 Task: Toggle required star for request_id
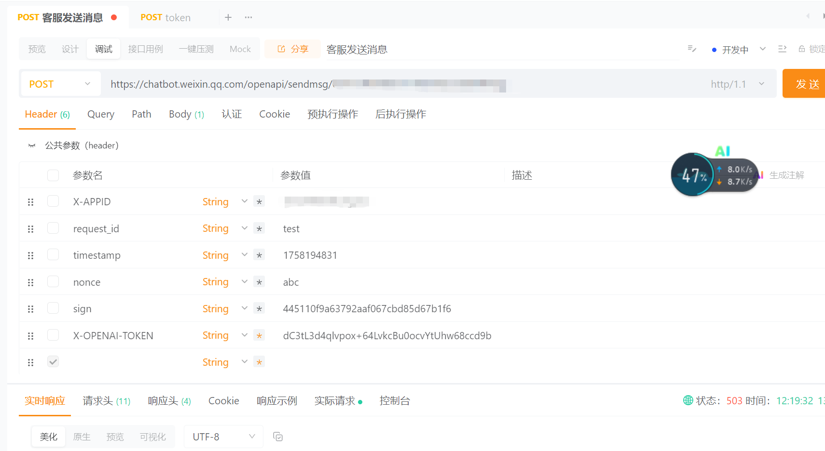tap(259, 228)
